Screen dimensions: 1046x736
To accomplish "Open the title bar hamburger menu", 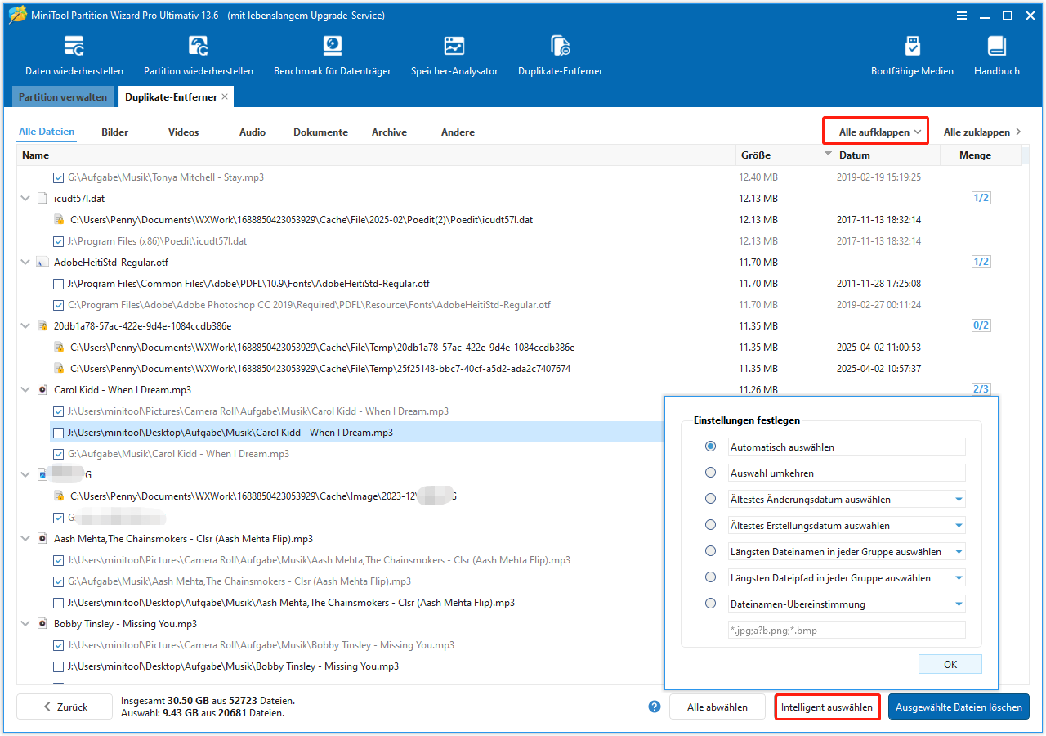I will (961, 16).
